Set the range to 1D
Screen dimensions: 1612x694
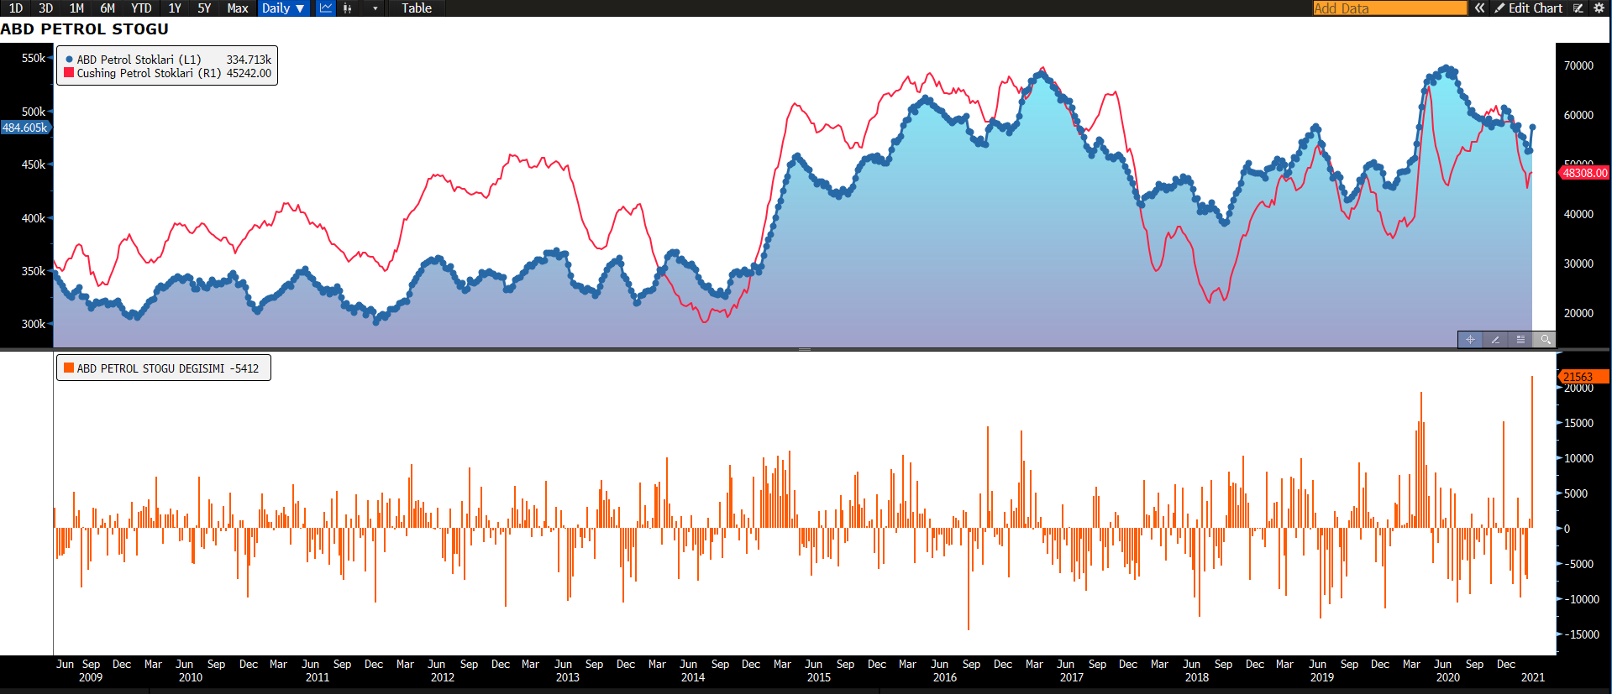[16, 8]
